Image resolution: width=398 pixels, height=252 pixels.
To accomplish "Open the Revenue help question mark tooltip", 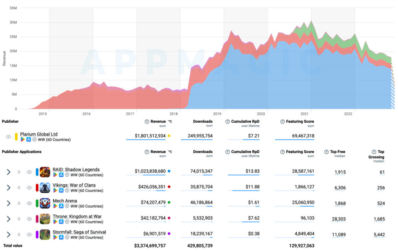I will pyautogui.click(x=147, y=121).
